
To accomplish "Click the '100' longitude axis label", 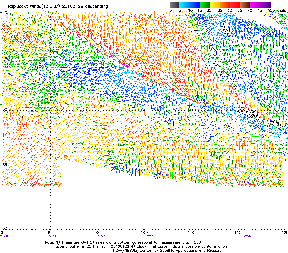I will click(x=97, y=232).
